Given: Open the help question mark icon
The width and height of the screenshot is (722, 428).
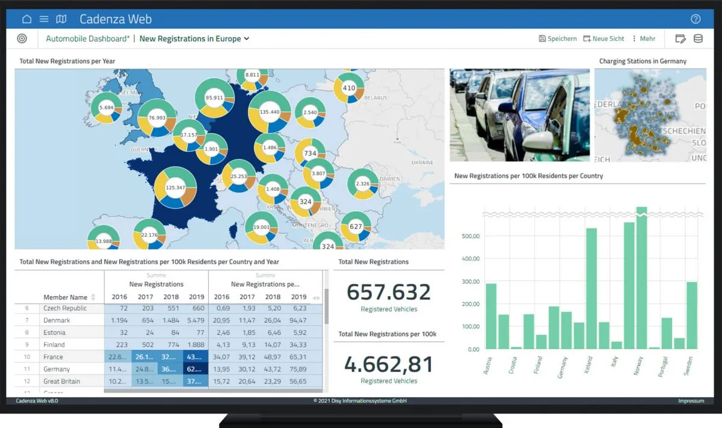Looking at the screenshot, I should (x=696, y=19).
